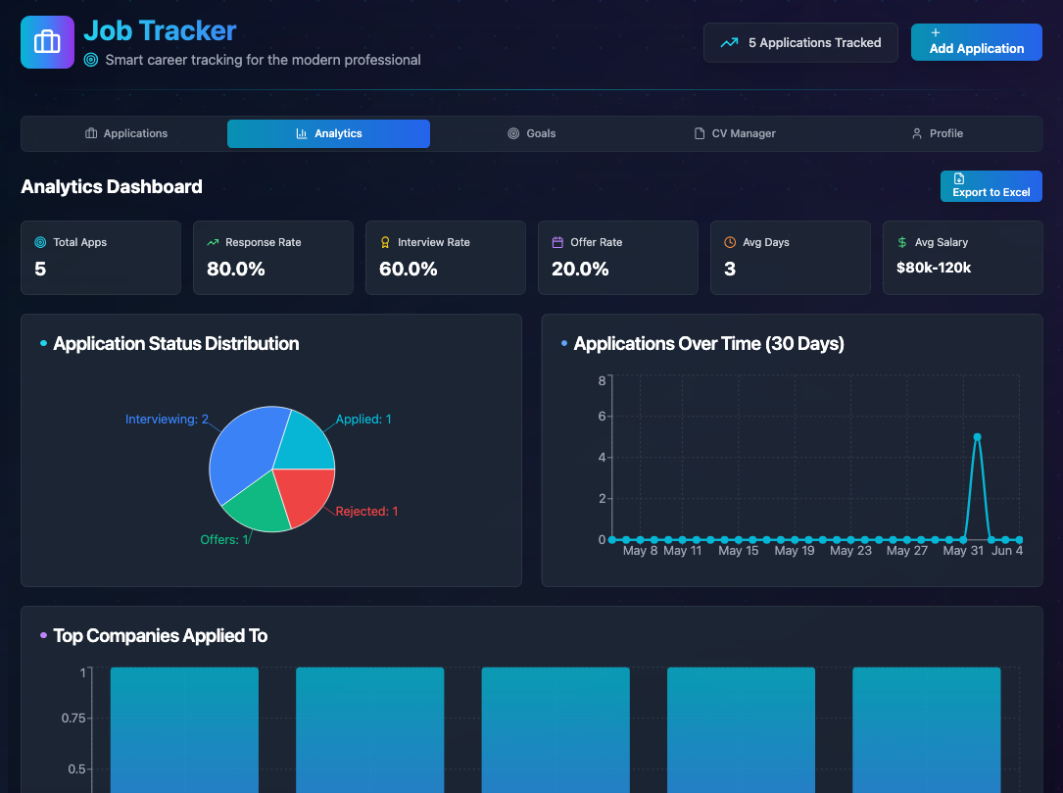Click the 'Jun 4' axis label
Viewport: 1063px width, 793px height.
click(1007, 551)
